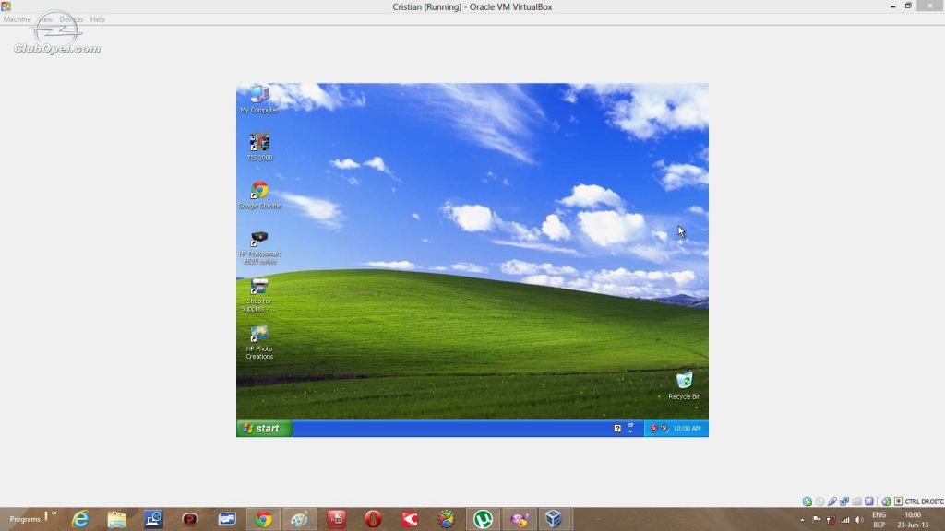The height and width of the screenshot is (531, 945).
Task: Click the host volume speaker icon
Action: pos(859,520)
